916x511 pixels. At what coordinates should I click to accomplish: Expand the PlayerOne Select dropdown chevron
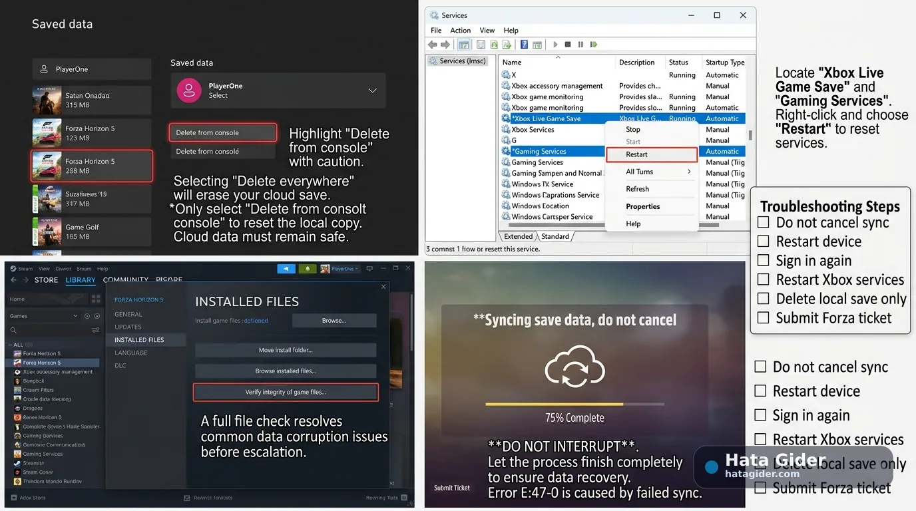coord(373,90)
